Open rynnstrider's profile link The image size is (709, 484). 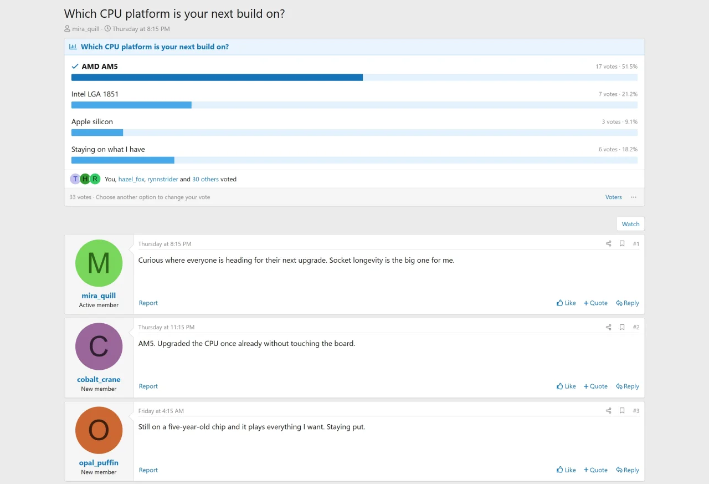click(x=163, y=180)
